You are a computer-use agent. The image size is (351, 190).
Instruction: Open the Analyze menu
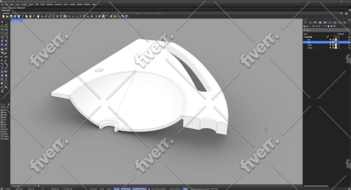point(72,4)
